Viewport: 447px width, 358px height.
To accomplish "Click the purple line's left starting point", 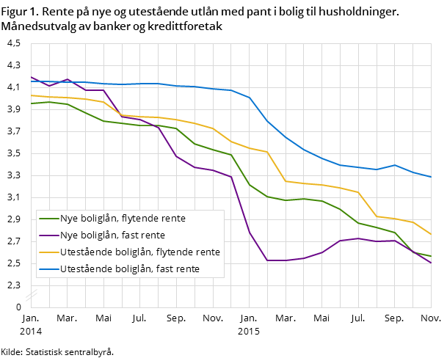I will click(31, 77).
